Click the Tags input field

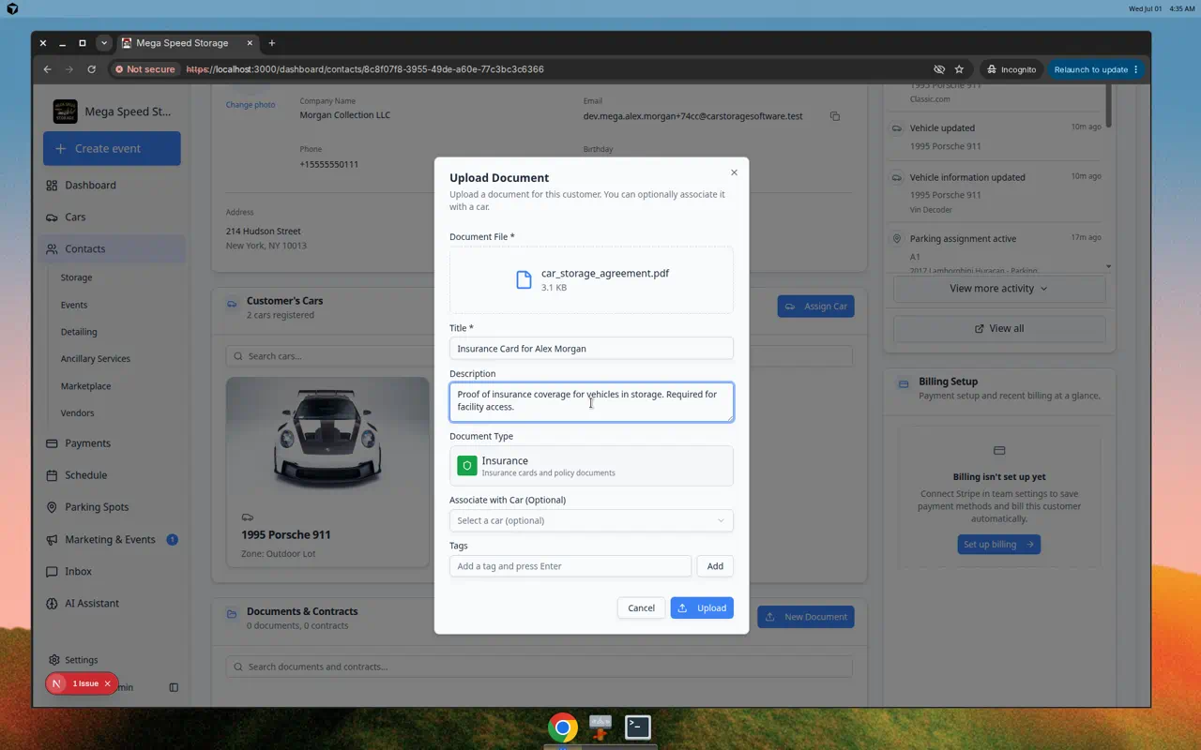[x=570, y=566]
